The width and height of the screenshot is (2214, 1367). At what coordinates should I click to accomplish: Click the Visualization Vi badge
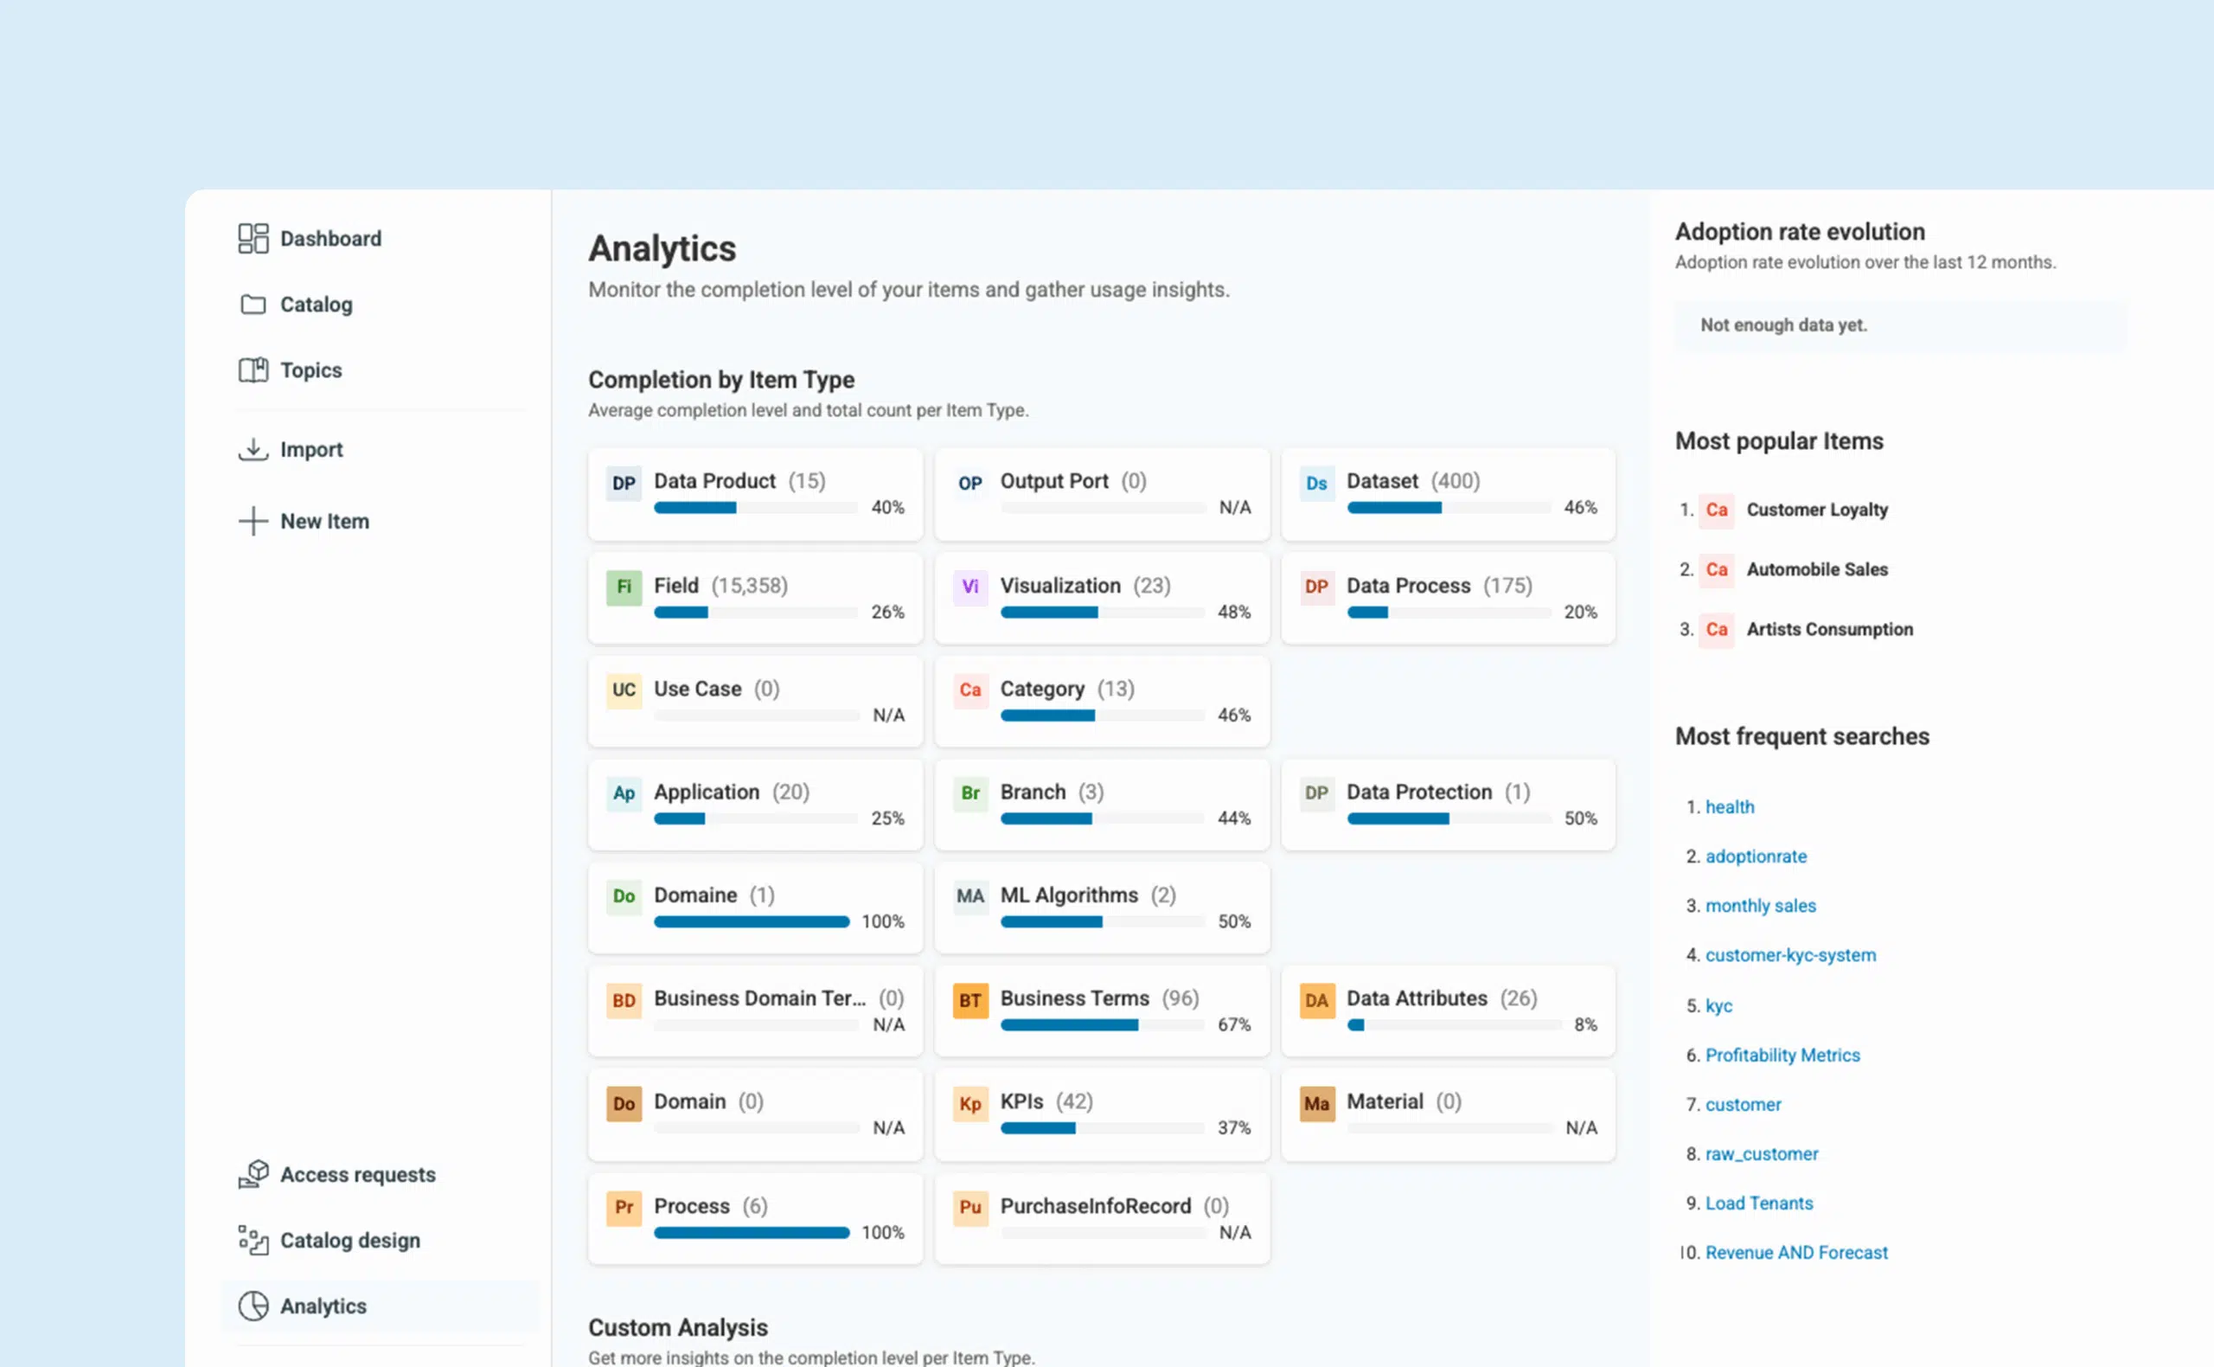tap(970, 587)
